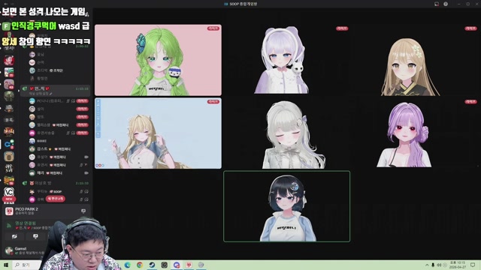This screenshot has height=270, width=481.
Task: Select user 갑스트 in voice channel
Action: pyautogui.click(x=55, y=148)
